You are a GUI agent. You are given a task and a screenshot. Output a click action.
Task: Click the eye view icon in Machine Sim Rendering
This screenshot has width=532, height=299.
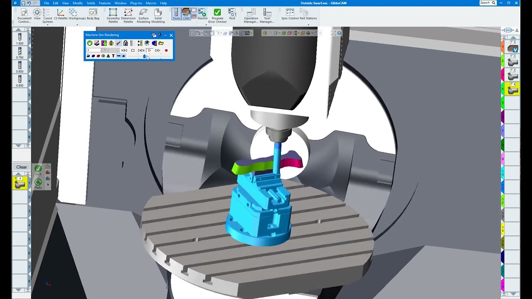click(x=147, y=43)
